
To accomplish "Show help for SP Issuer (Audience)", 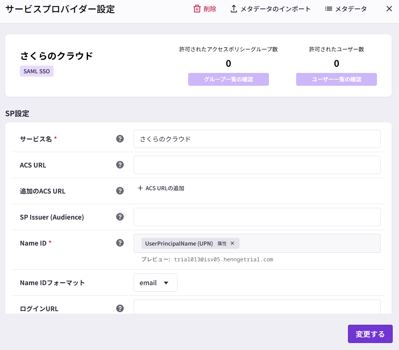I will pyautogui.click(x=120, y=217).
